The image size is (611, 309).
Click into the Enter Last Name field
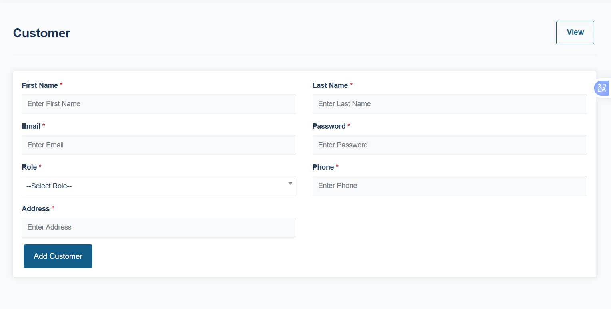450,104
